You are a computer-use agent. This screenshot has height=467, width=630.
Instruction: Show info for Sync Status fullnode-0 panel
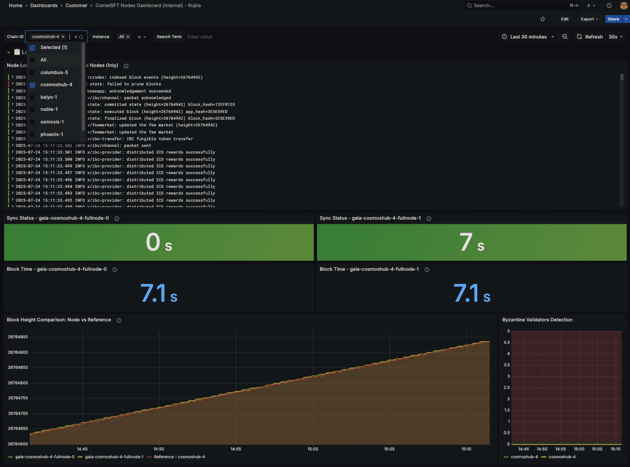(x=117, y=218)
